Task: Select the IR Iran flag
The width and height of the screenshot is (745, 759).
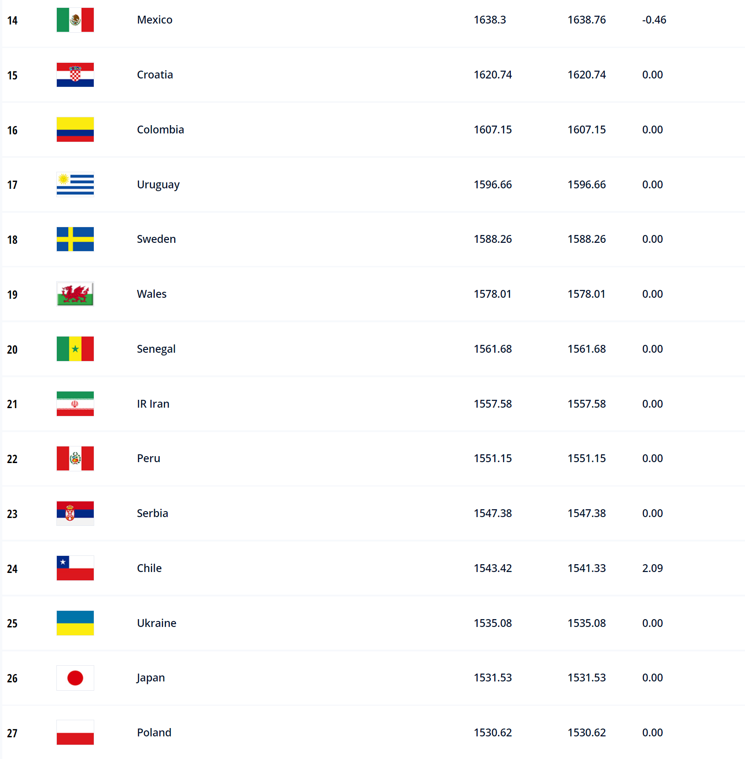Action: 75,404
